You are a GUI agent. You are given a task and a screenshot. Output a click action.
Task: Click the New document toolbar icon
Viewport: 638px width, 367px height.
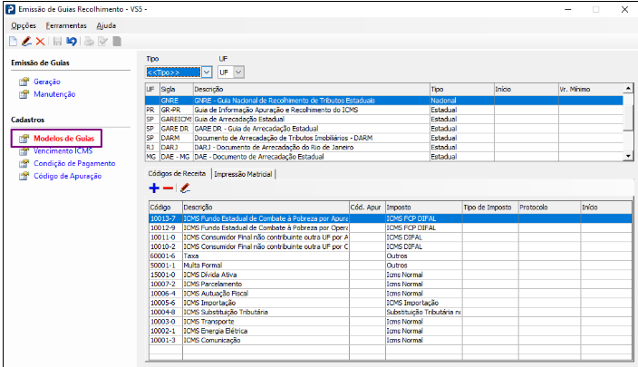(13, 42)
